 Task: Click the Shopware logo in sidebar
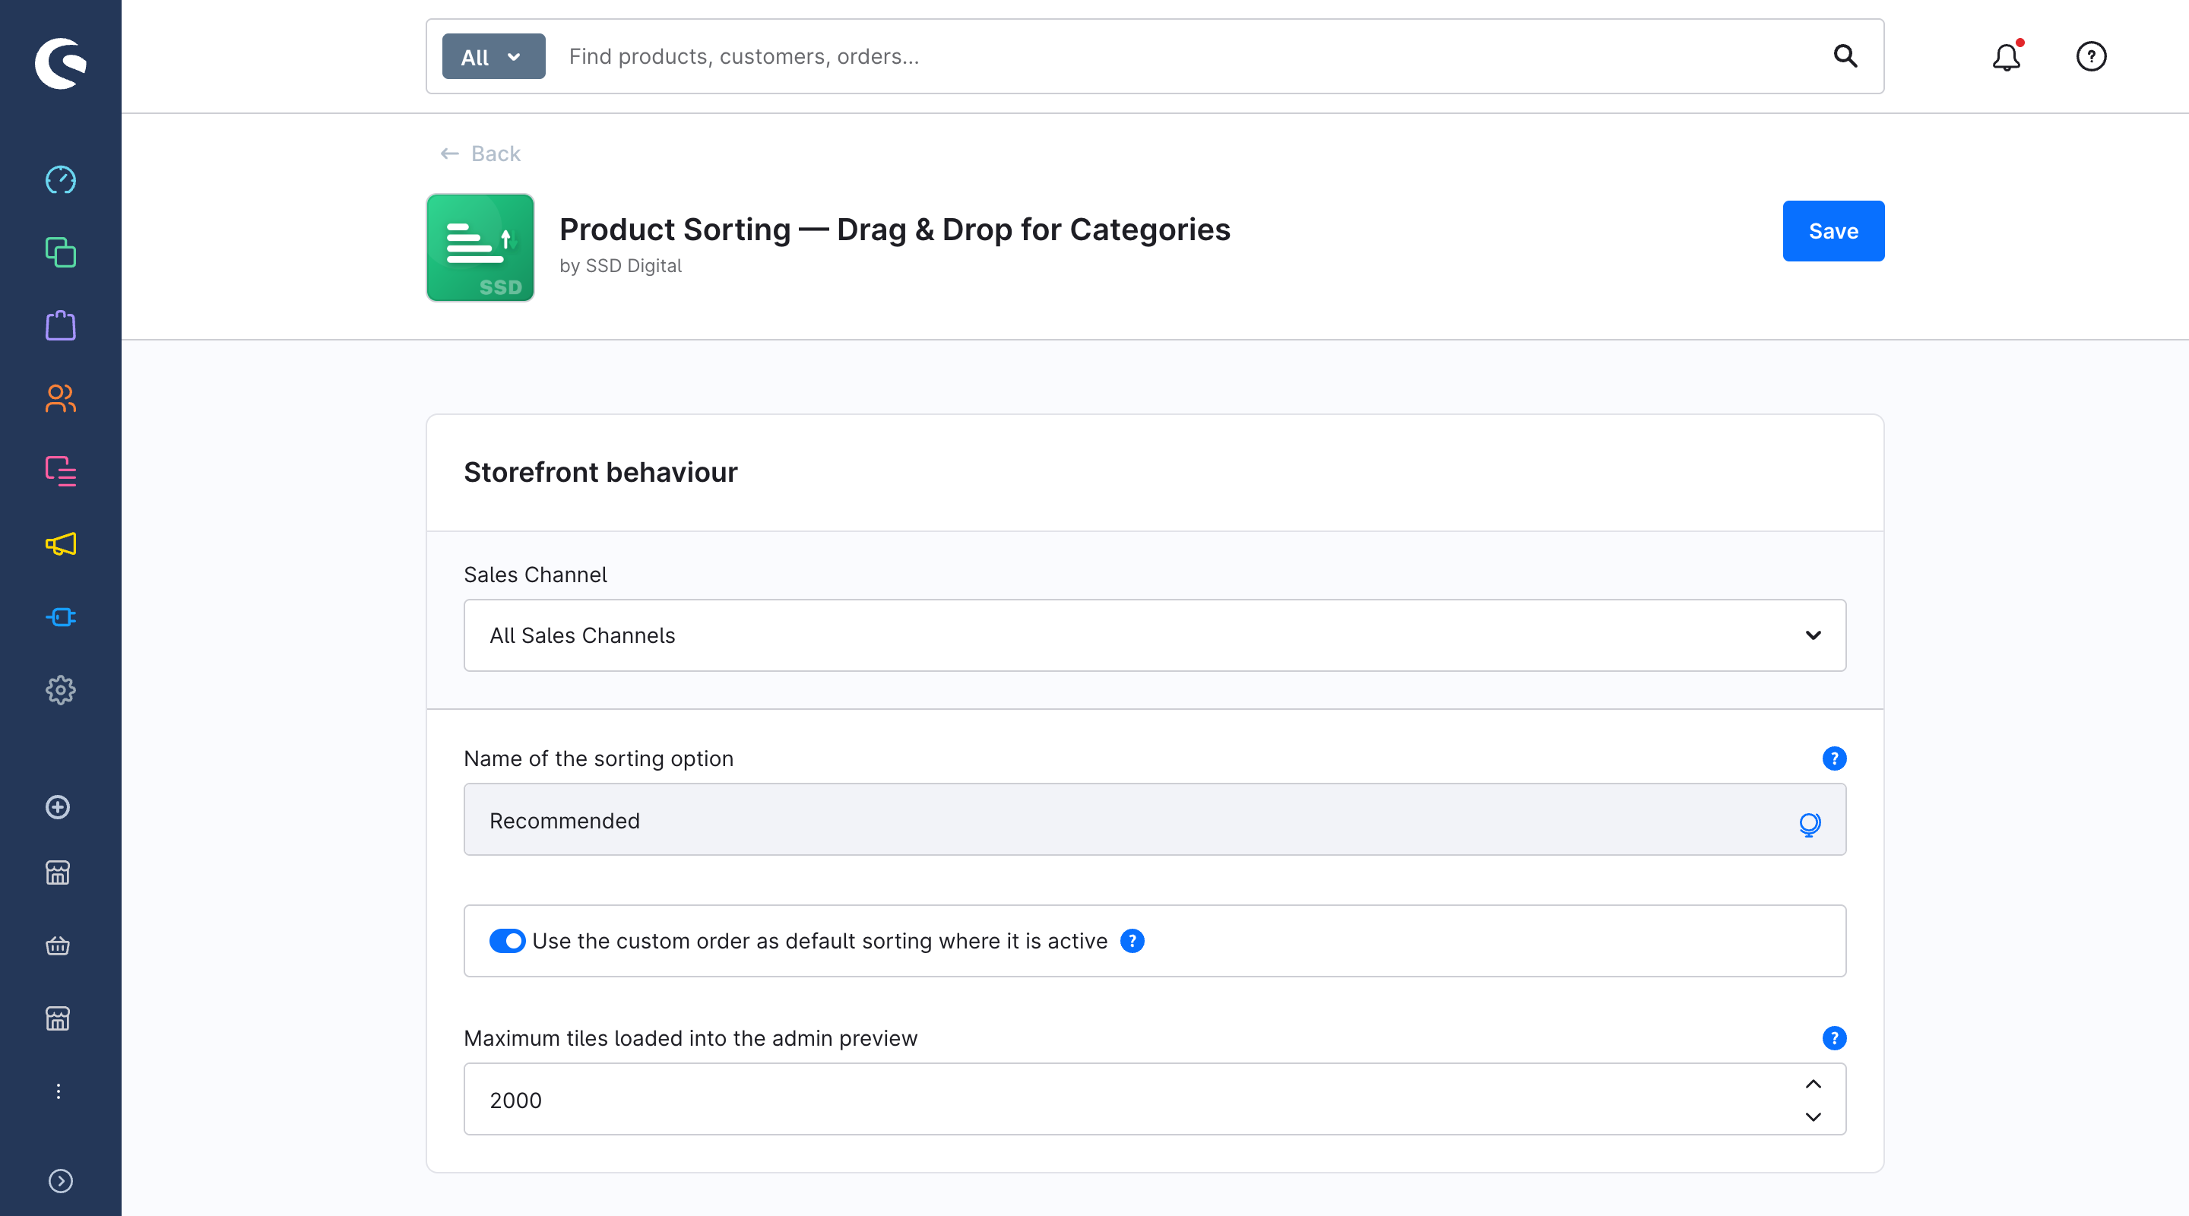pos(60,62)
